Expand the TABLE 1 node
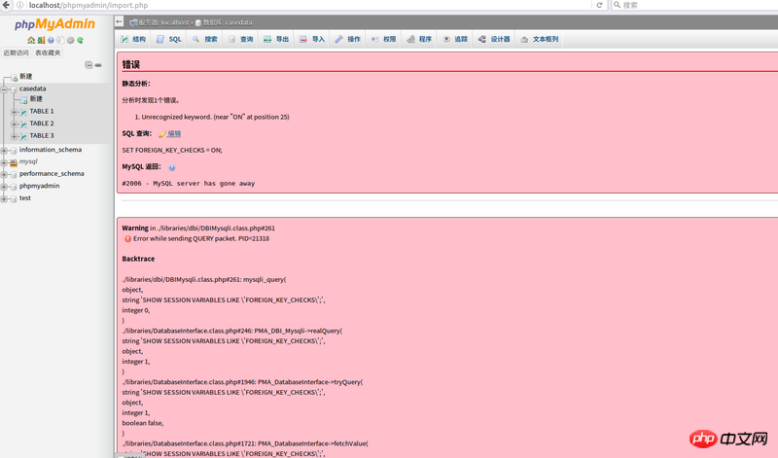The image size is (778, 458). [15, 112]
